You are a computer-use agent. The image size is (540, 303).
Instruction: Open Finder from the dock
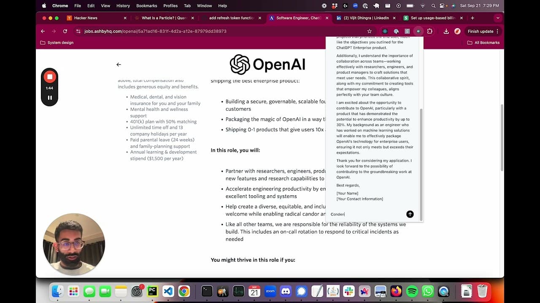(57, 291)
